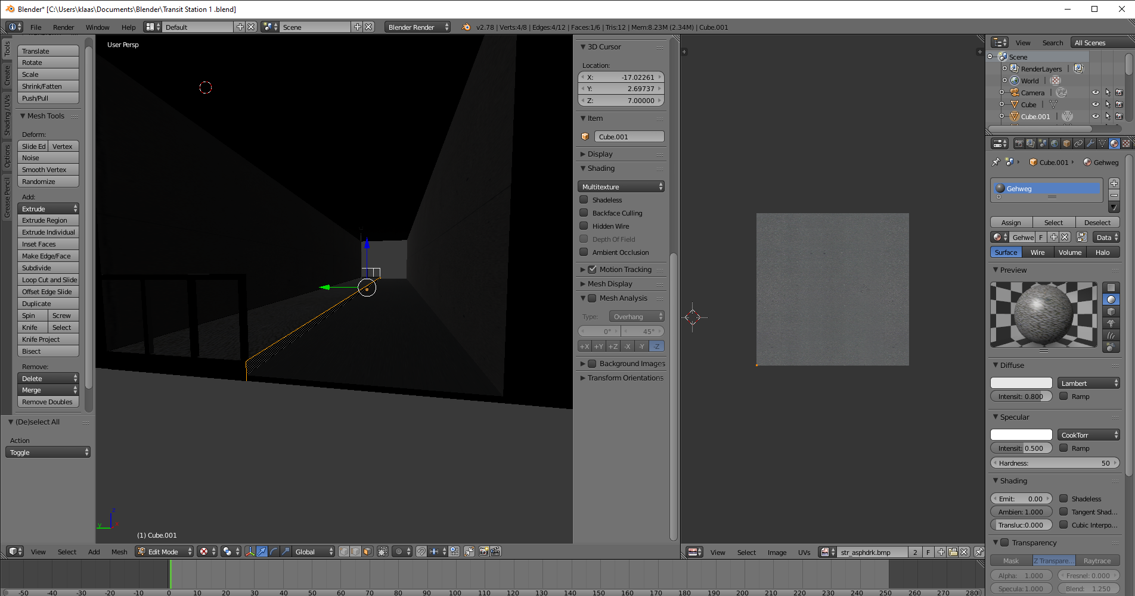Open the Render menu
This screenshot has height=596, width=1135.
(x=63, y=27)
